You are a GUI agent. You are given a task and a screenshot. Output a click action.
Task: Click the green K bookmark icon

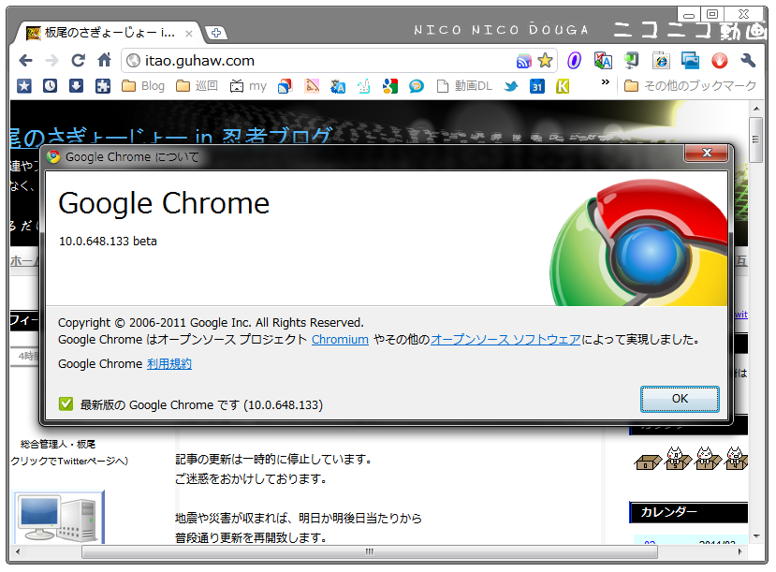pos(563,86)
